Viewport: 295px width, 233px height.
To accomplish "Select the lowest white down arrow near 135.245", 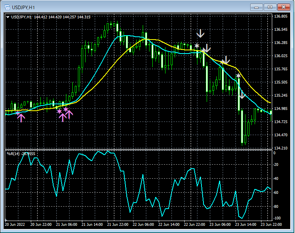I will coord(242,95).
